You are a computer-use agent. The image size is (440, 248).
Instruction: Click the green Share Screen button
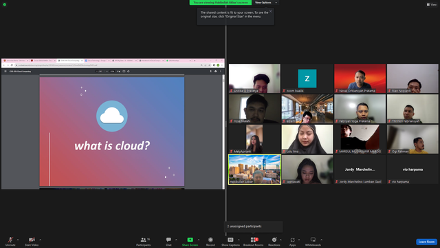click(x=190, y=241)
